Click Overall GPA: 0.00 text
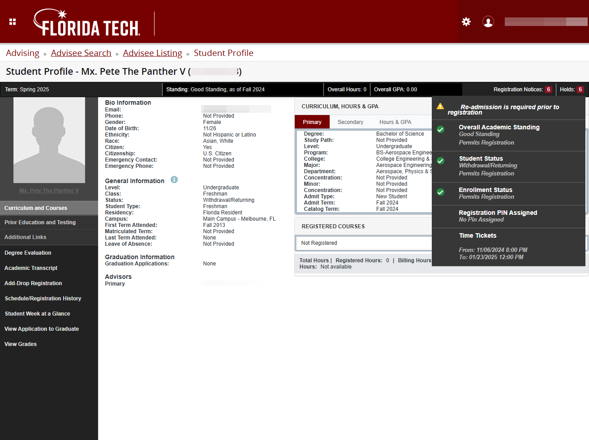This screenshot has height=440, width=589. (x=396, y=90)
